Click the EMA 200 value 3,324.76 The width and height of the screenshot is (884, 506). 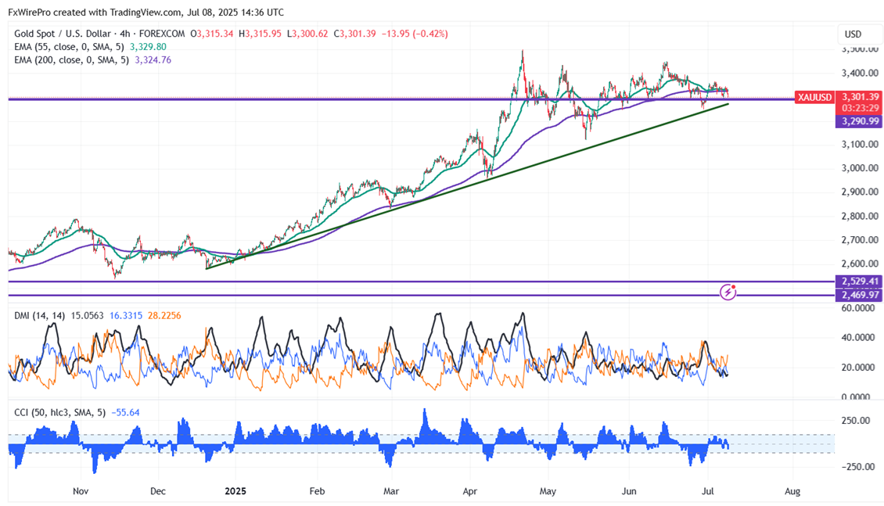pos(153,59)
